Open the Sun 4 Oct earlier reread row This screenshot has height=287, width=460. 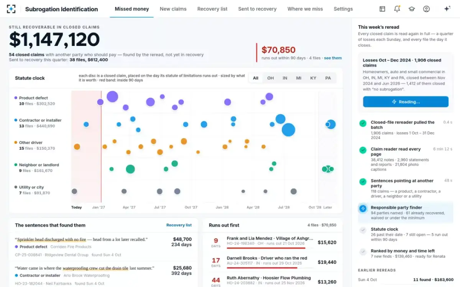coord(406,280)
